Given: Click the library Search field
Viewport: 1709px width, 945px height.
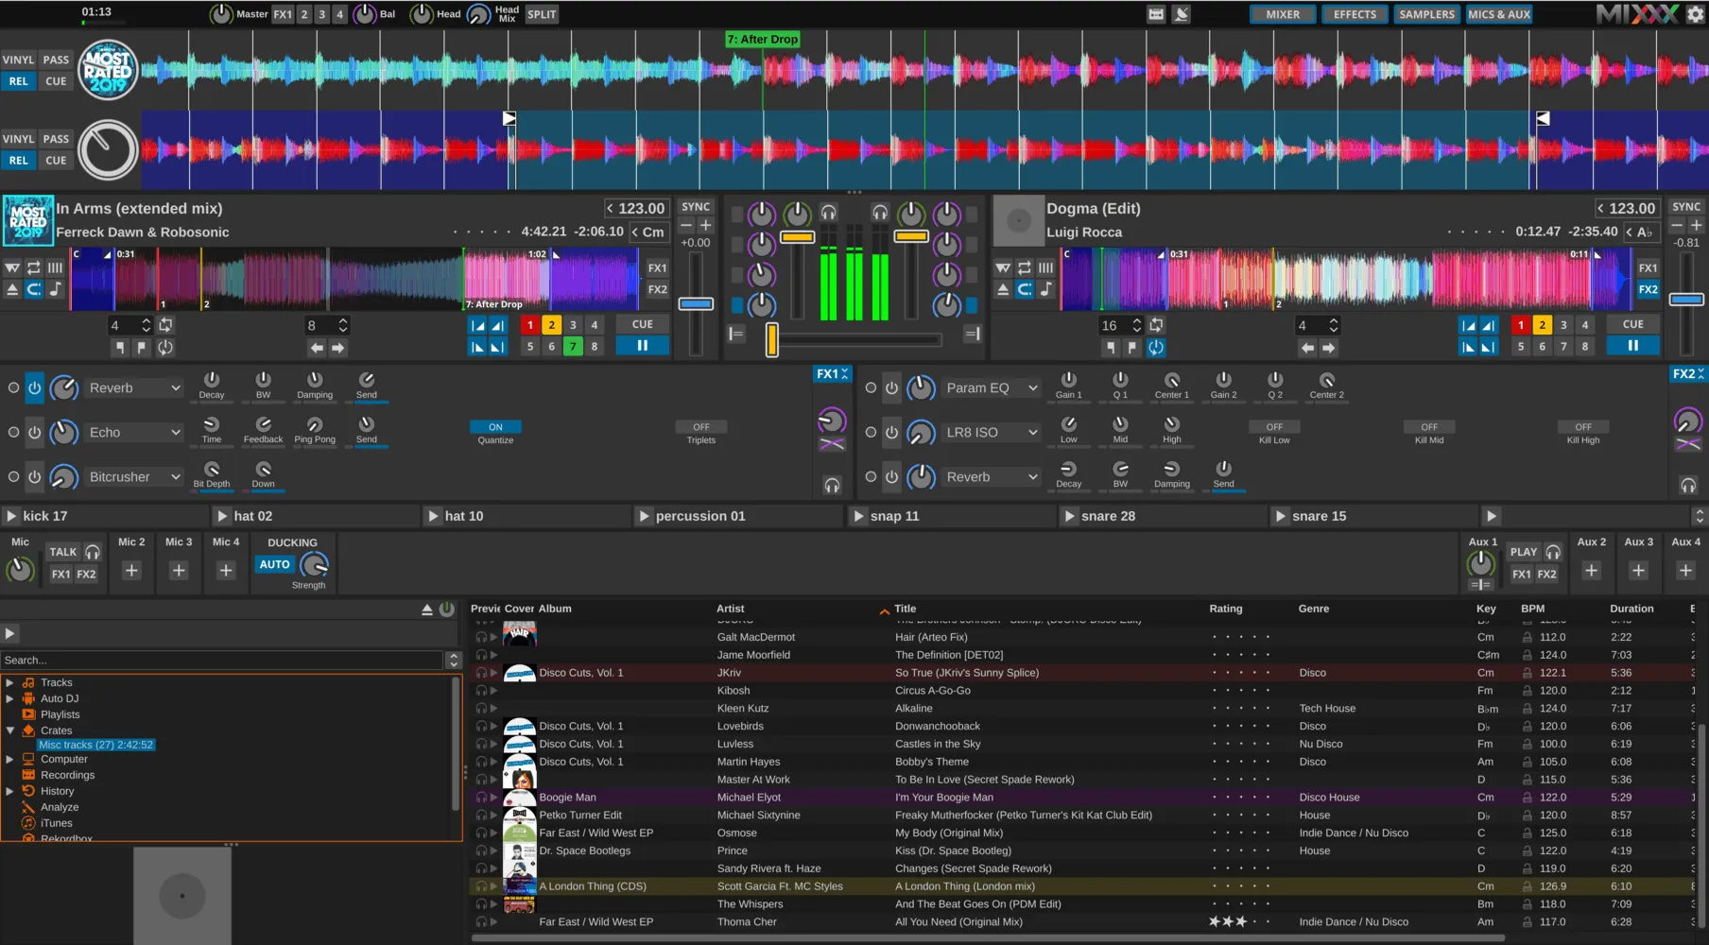Looking at the screenshot, I should 222,661.
